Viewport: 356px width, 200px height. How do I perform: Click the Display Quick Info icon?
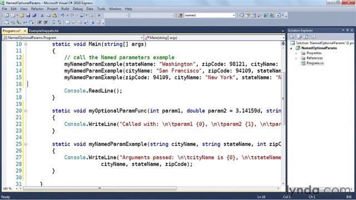pyautogui.click(x=19, y=22)
